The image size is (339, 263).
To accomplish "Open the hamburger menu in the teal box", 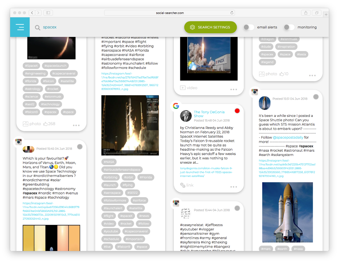I will (20, 27).
